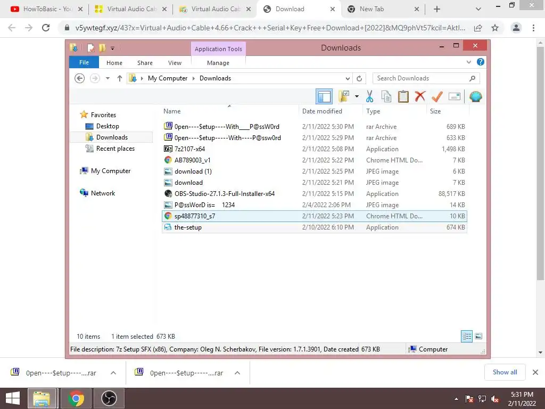This screenshot has height=409, width=545.
Task: Open the Manage ribbon tab
Action: click(x=218, y=63)
